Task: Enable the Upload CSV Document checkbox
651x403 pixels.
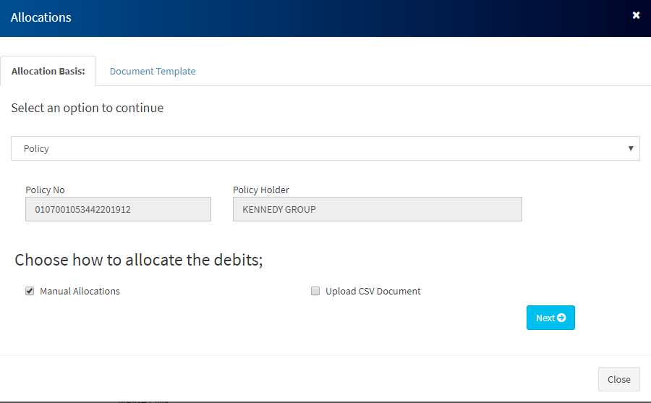Action: (x=315, y=291)
